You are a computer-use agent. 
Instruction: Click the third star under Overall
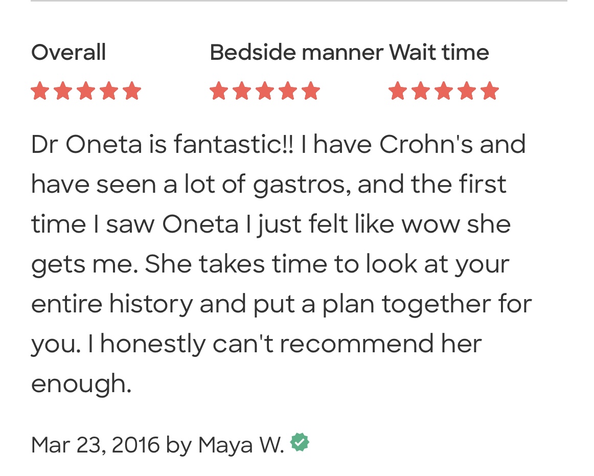pos(86,91)
